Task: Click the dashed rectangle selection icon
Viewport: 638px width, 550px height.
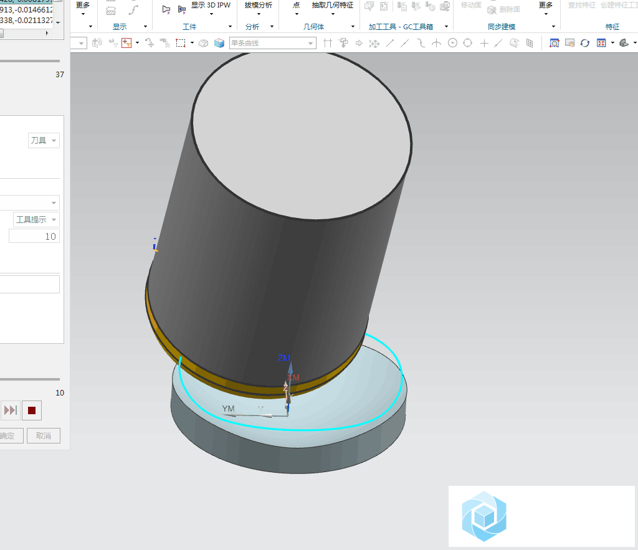Action: click(181, 43)
